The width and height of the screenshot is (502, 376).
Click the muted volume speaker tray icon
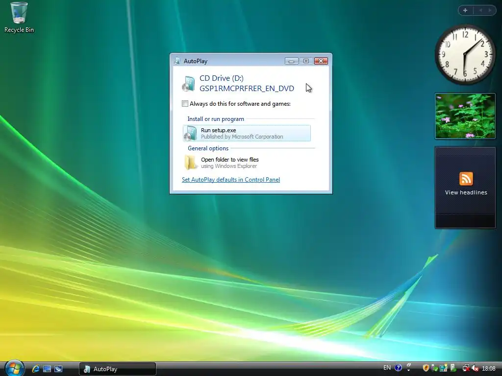coord(475,368)
